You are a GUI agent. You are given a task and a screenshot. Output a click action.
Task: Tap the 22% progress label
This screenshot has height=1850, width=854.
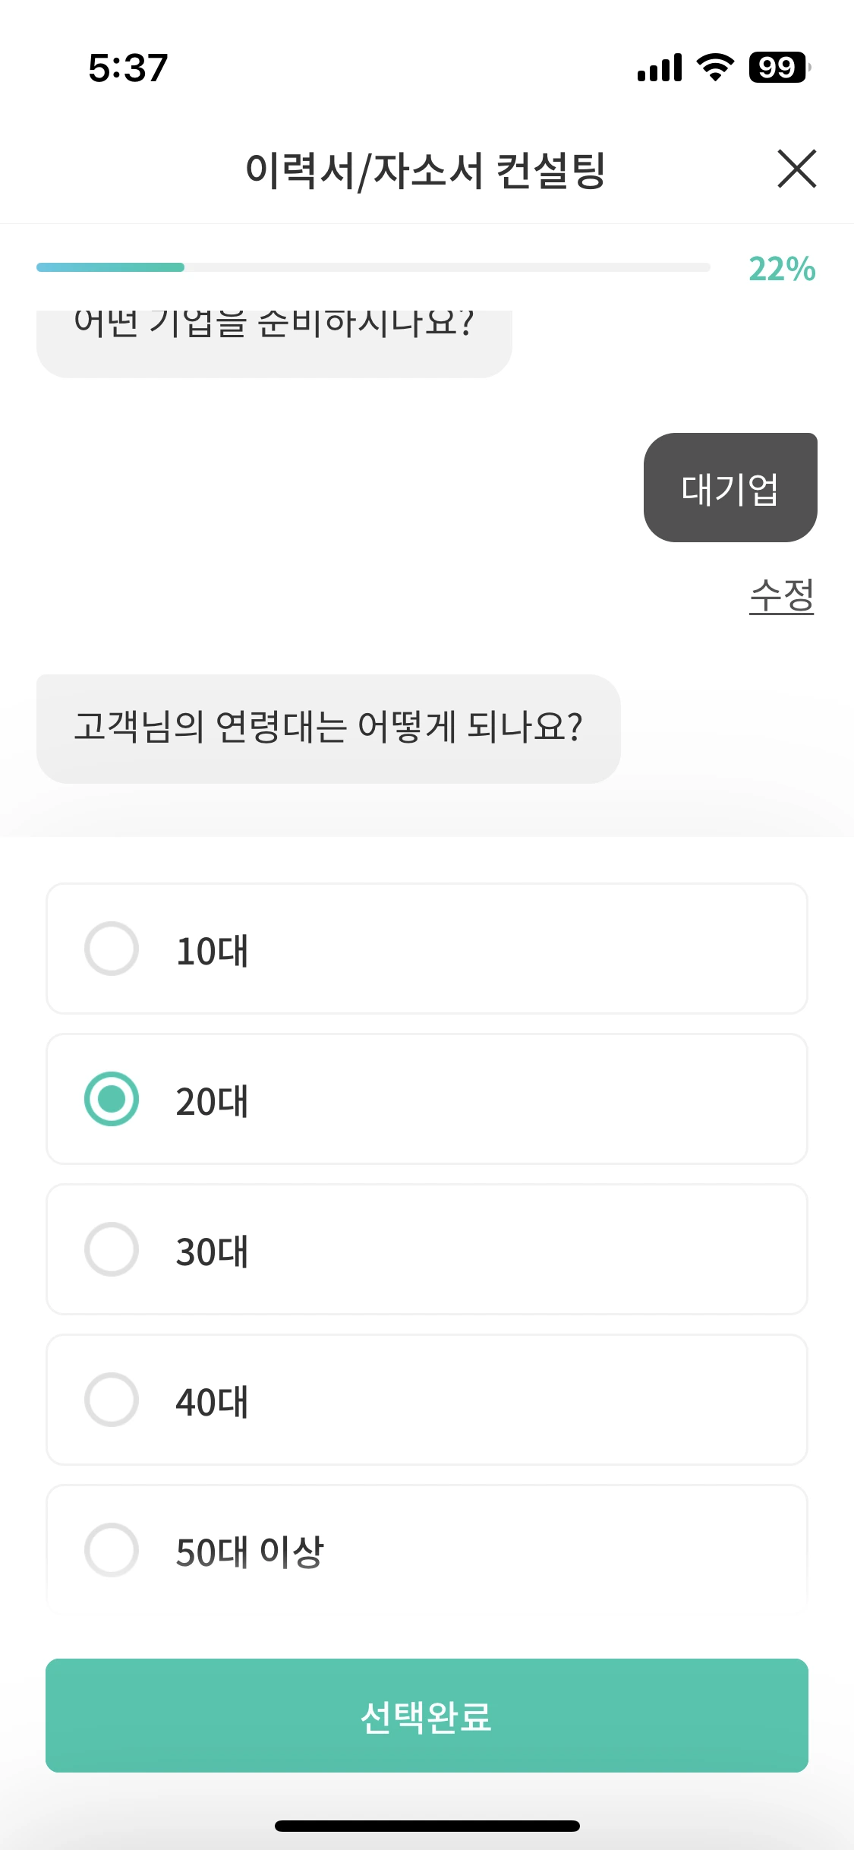pos(782,269)
